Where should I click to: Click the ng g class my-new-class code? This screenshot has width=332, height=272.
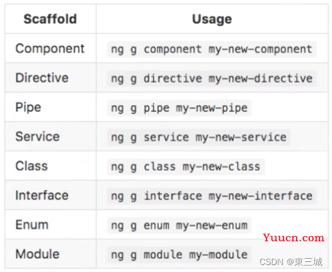186,167
